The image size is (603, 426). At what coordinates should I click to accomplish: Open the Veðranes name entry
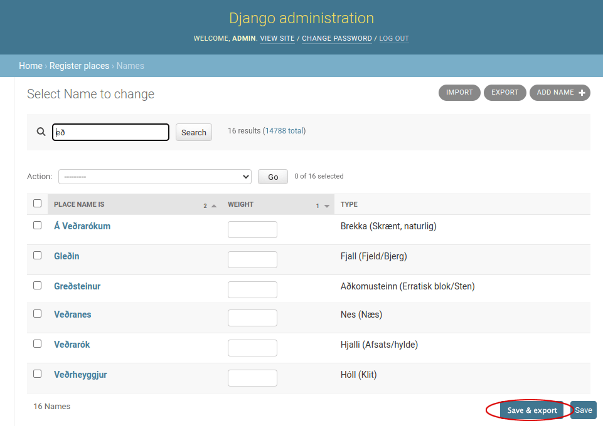click(x=72, y=314)
